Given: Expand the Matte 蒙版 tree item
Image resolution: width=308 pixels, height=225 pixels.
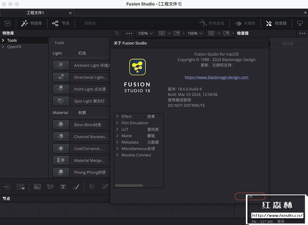Looking at the screenshot, I should (117, 136).
